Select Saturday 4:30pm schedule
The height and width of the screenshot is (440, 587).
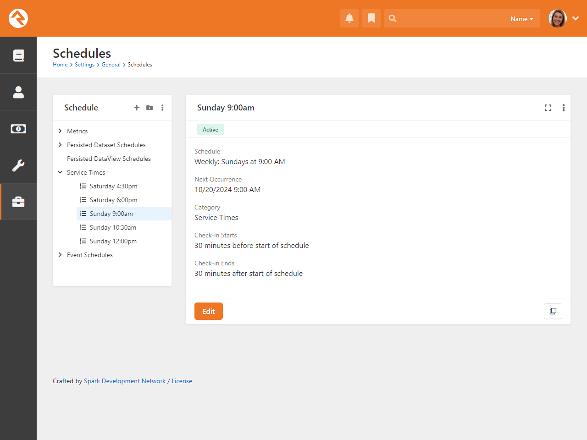coord(113,186)
